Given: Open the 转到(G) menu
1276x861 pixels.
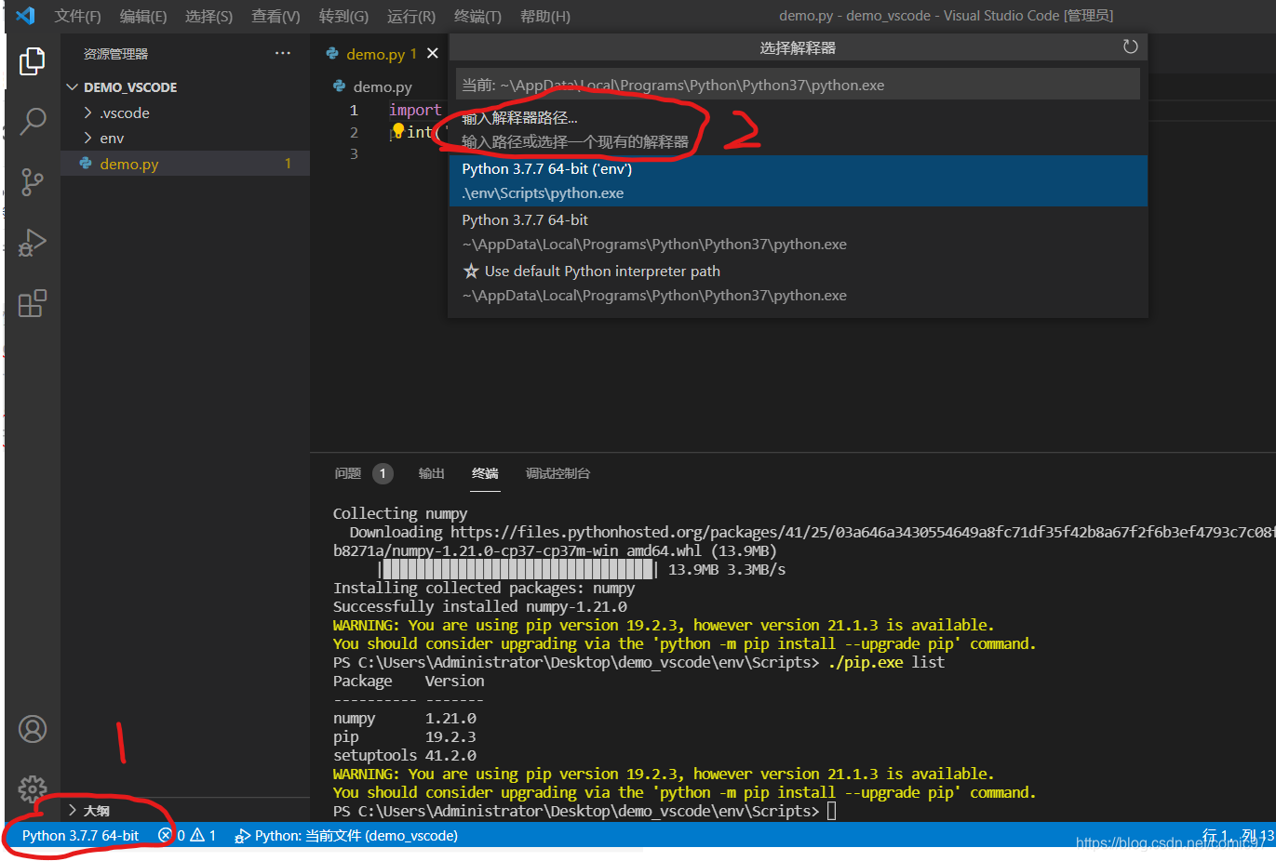Looking at the screenshot, I should pyautogui.click(x=343, y=17).
